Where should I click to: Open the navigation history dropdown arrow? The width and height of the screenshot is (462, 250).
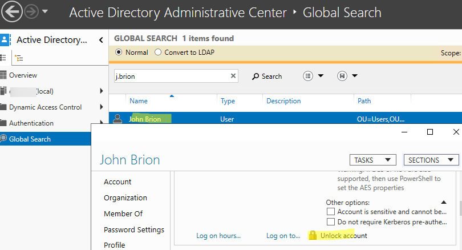45,11
